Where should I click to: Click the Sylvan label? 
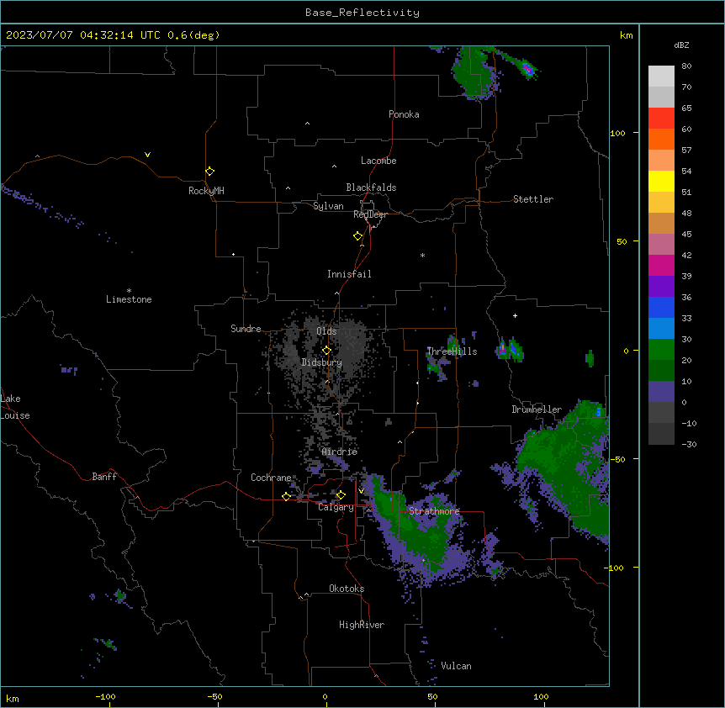tap(328, 206)
